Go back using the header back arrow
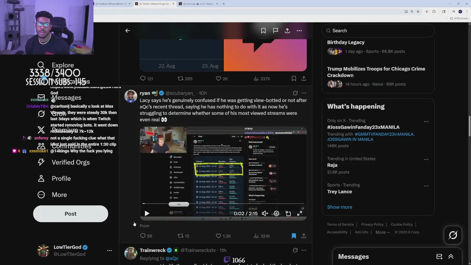The width and height of the screenshot is (471, 265). tap(128, 31)
